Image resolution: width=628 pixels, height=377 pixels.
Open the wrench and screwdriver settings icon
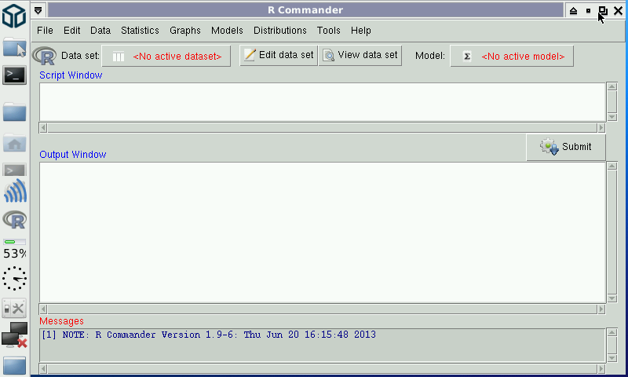(14, 309)
